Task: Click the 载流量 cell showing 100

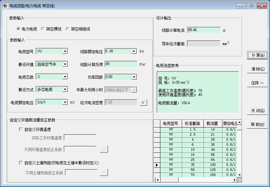Action: [213, 165]
